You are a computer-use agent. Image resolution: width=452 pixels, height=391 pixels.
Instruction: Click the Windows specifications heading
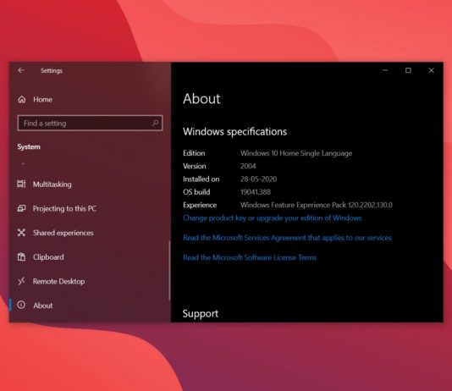tap(235, 132)
